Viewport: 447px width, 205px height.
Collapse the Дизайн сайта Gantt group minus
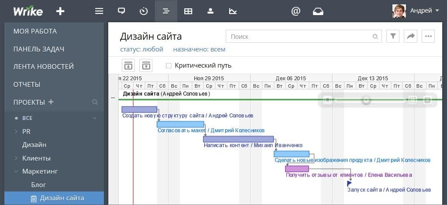(113, 98)
